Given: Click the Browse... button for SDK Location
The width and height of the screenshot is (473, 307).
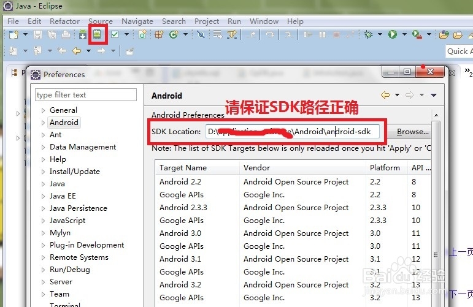Looking at the screenshot, I should coord(412,132).
